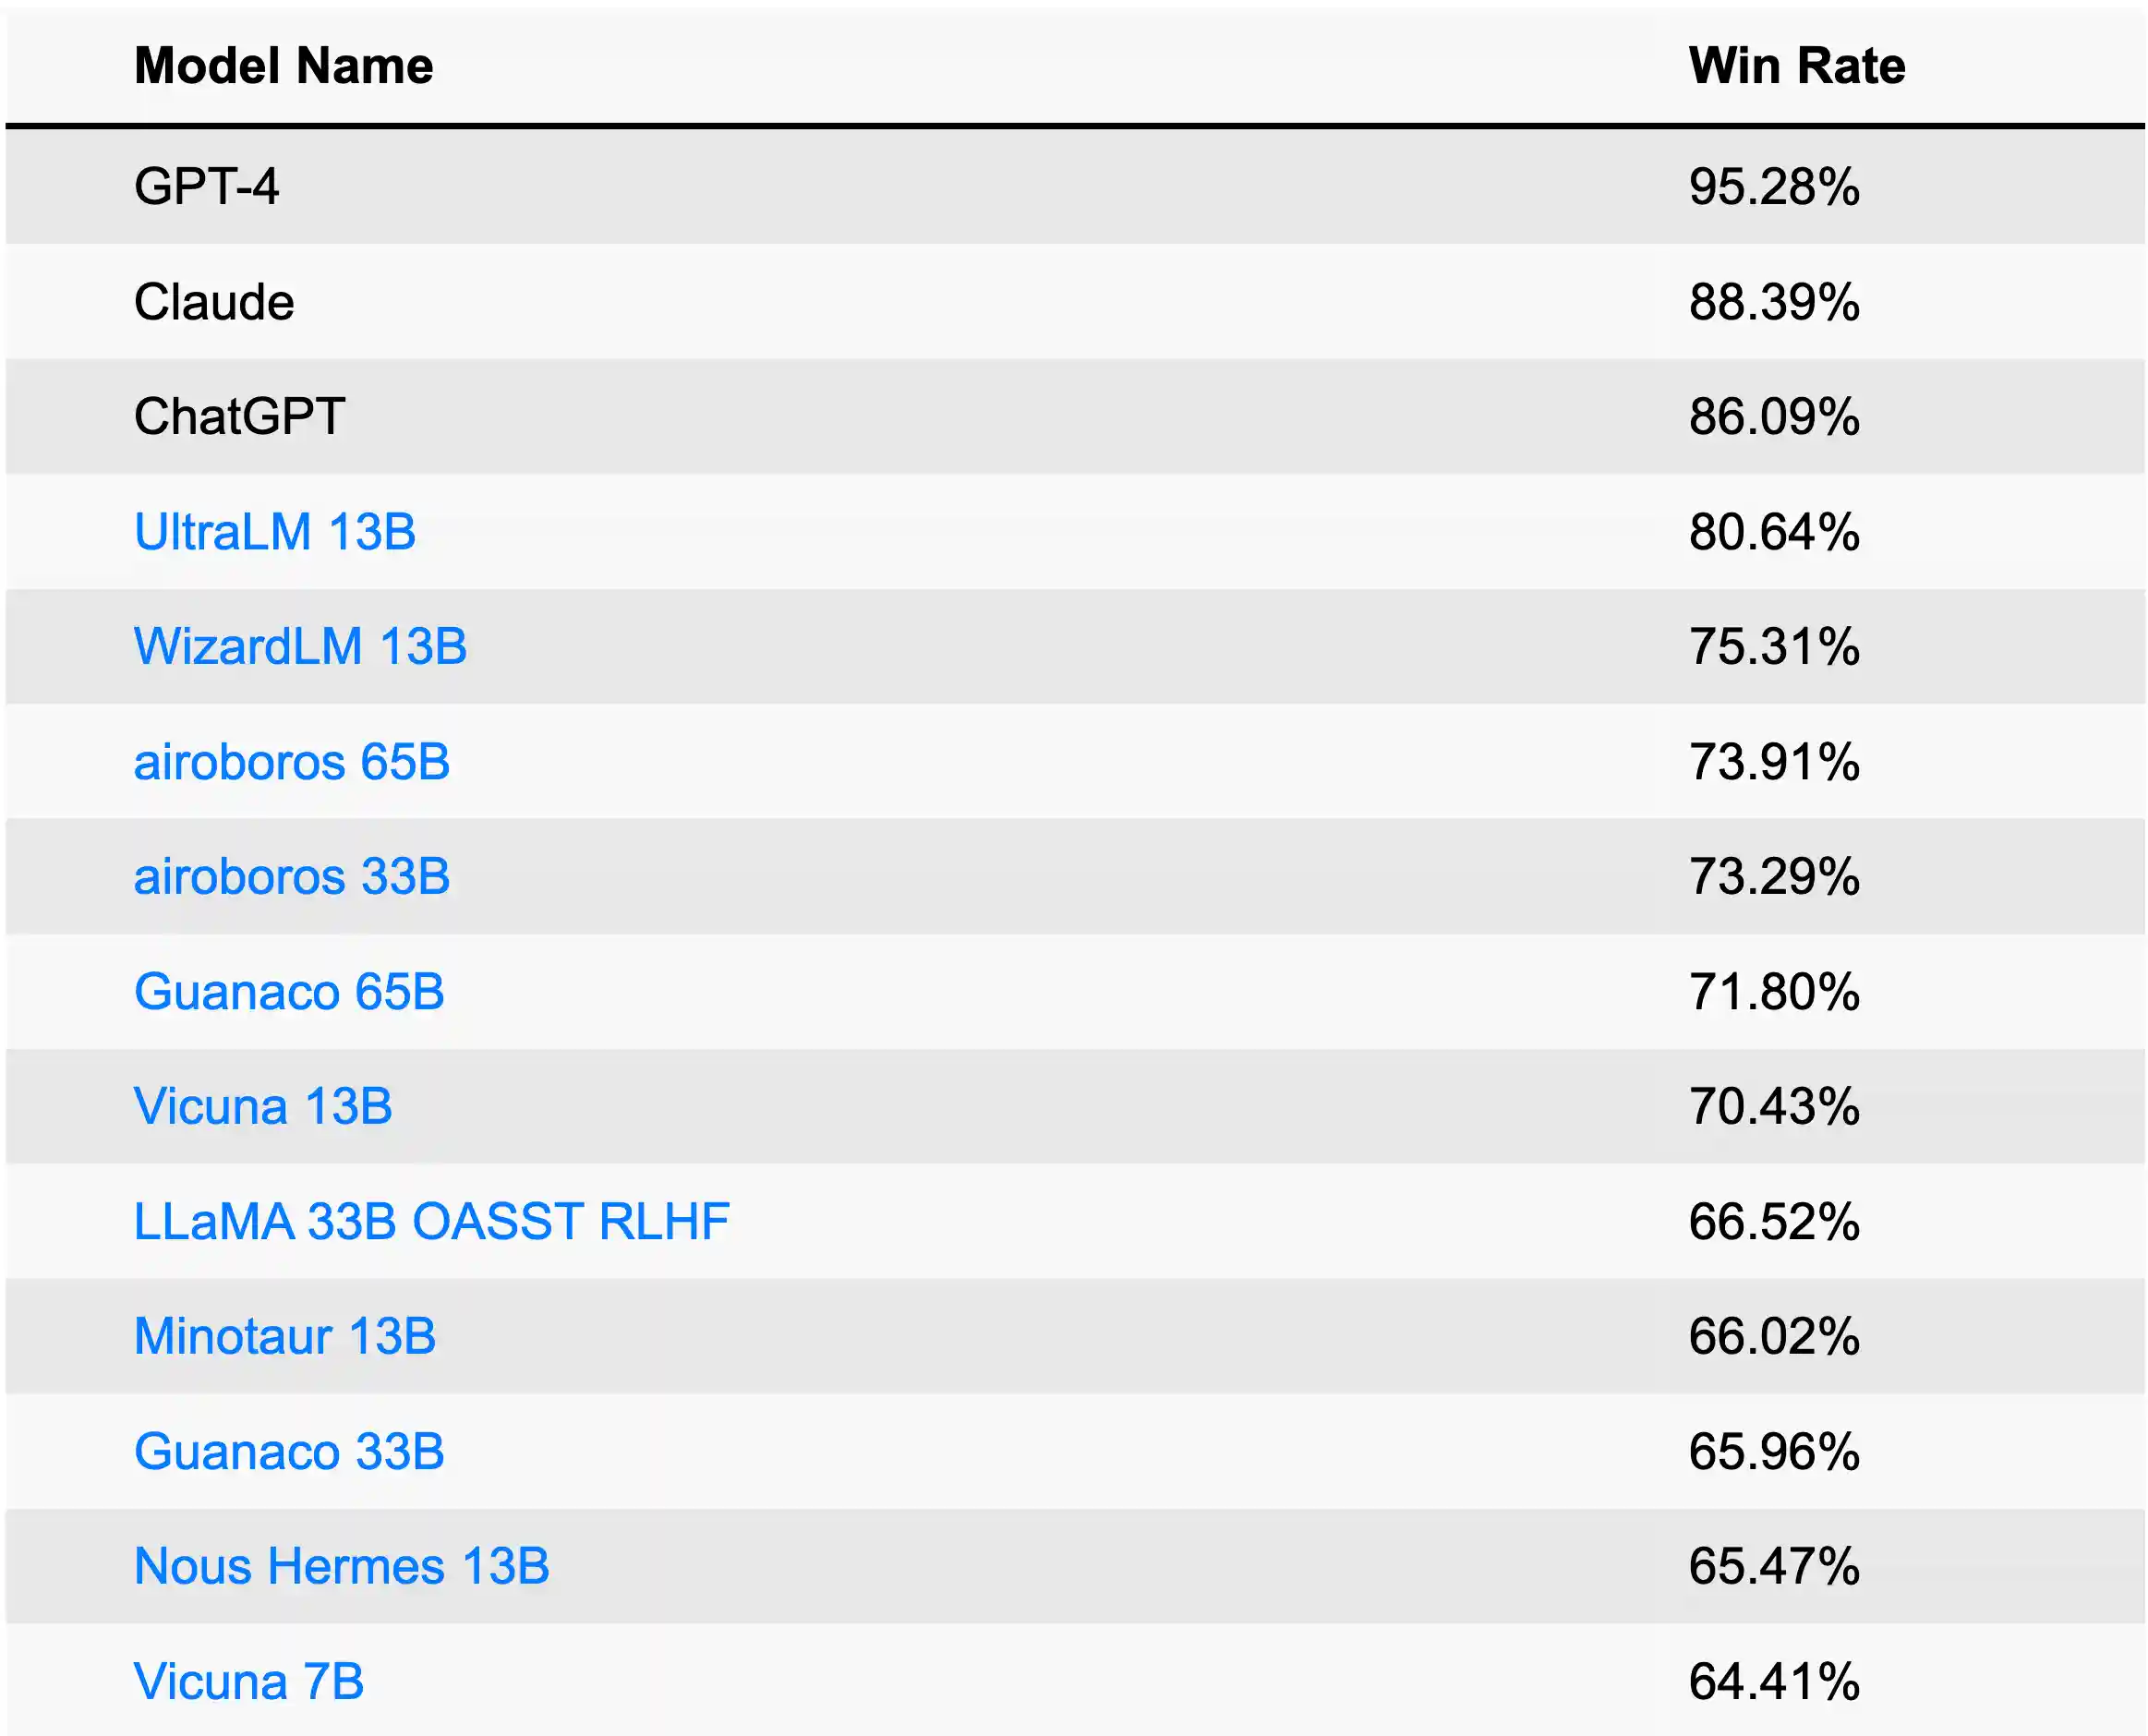Open the Guanaco 65B model link
The height and width of the screenshot is (1736, 2148).
click(288, 992)
